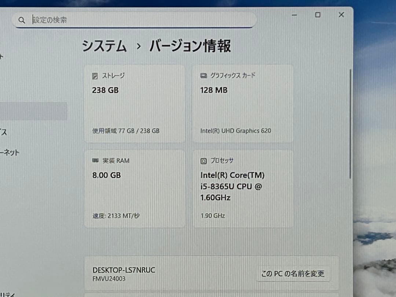396x297 pixels.
Task: Click the プロセッサ Intel Core i5 card
Action: coord(243,188)
